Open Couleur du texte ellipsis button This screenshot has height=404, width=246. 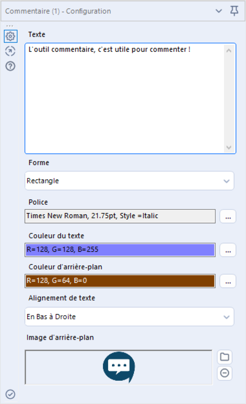click(228, 250)
